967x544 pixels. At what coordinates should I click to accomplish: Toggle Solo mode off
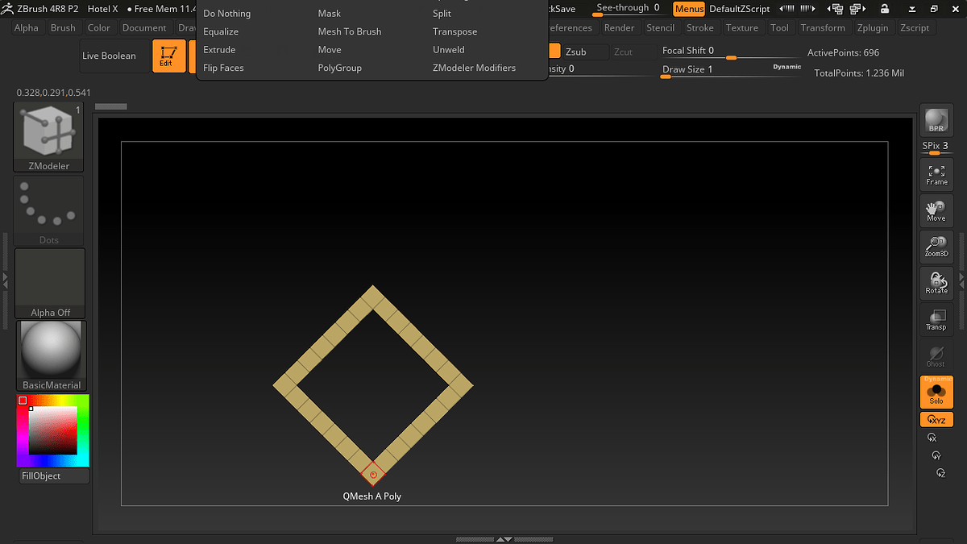[x=936, y=392]
